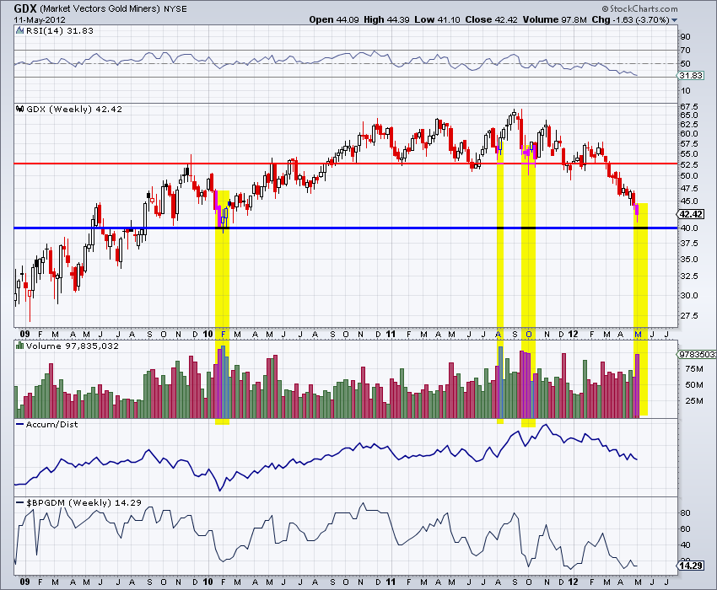
Task: Click the '12' year label on the bottom time axis
Action: point(574,582)
